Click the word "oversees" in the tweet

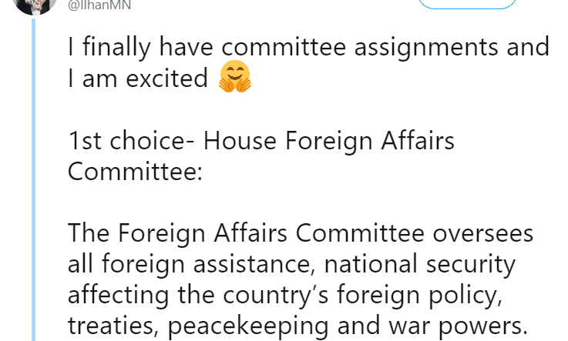click(483, 233)
